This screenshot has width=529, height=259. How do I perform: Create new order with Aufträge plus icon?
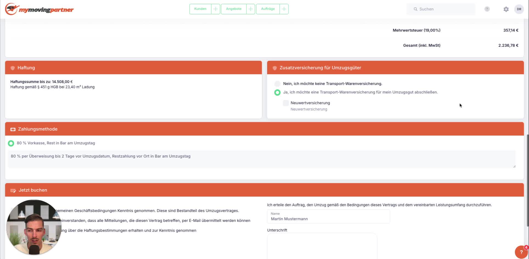[x=284, y=9]
